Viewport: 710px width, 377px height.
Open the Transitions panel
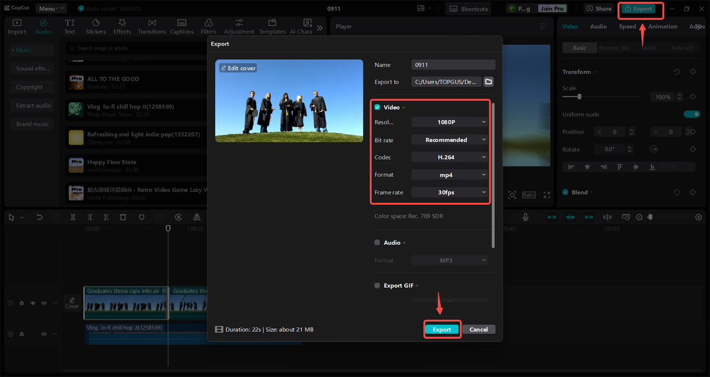(152, 27)
